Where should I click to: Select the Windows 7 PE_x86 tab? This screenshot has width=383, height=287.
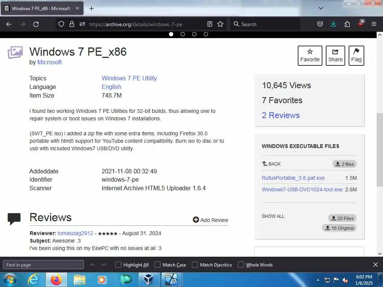click(42, 8)
